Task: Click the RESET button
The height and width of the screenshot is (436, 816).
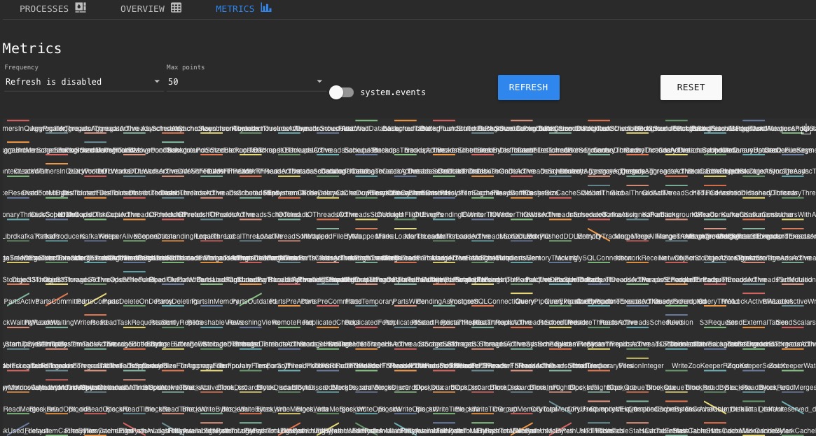Action: coord(691,87)
